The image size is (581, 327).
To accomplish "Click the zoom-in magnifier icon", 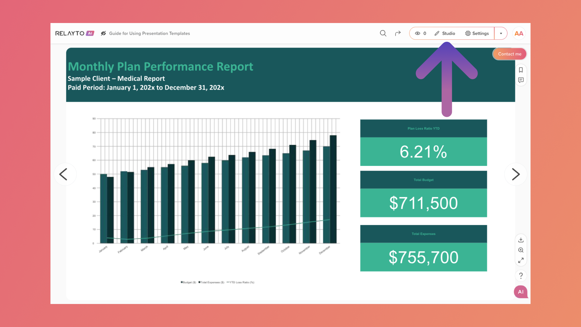I will (521, 250).
